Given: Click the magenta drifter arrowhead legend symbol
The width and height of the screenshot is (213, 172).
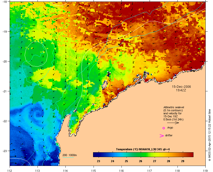Looking at the screenshot, I should pos(162,136).
